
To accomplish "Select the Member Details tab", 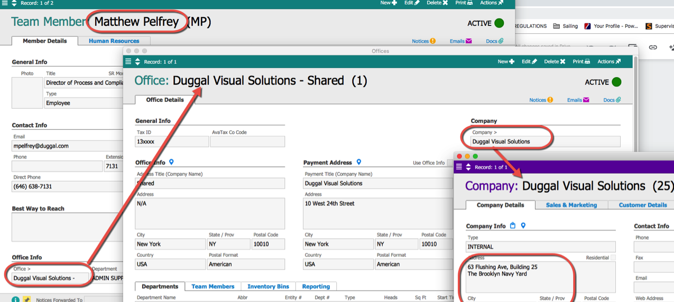I will pos(44,41).
